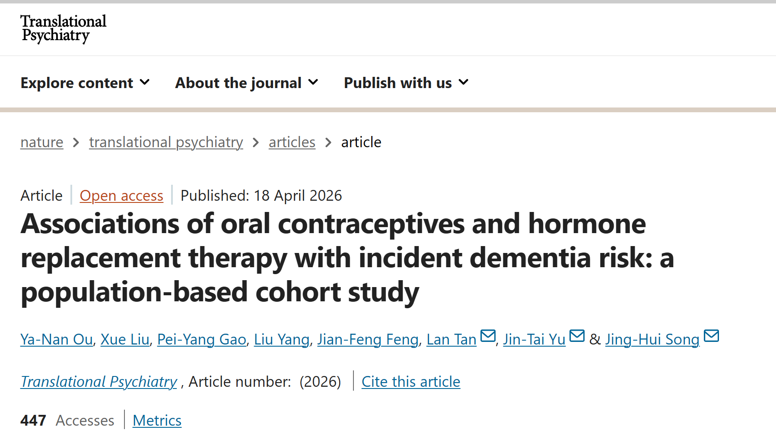The width and height of the screenshot is (776, 436).
Task: Open author Ya-Nan Ou's profile link
Action: point(57,339)
